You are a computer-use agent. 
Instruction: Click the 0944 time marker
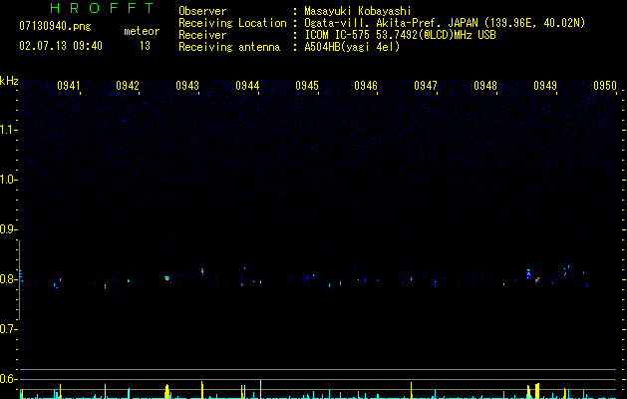247,86
